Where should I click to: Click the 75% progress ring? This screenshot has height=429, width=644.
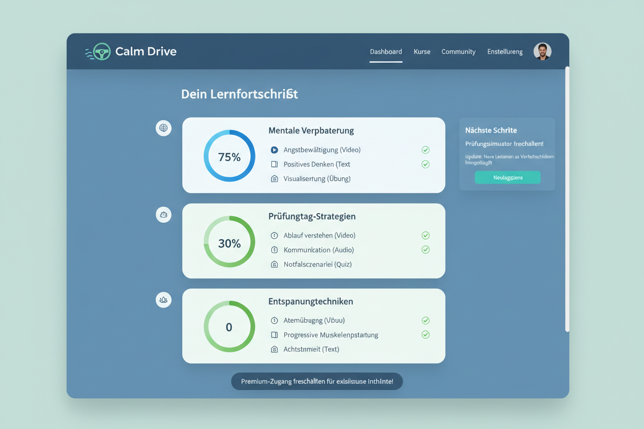tap(229, 156)
